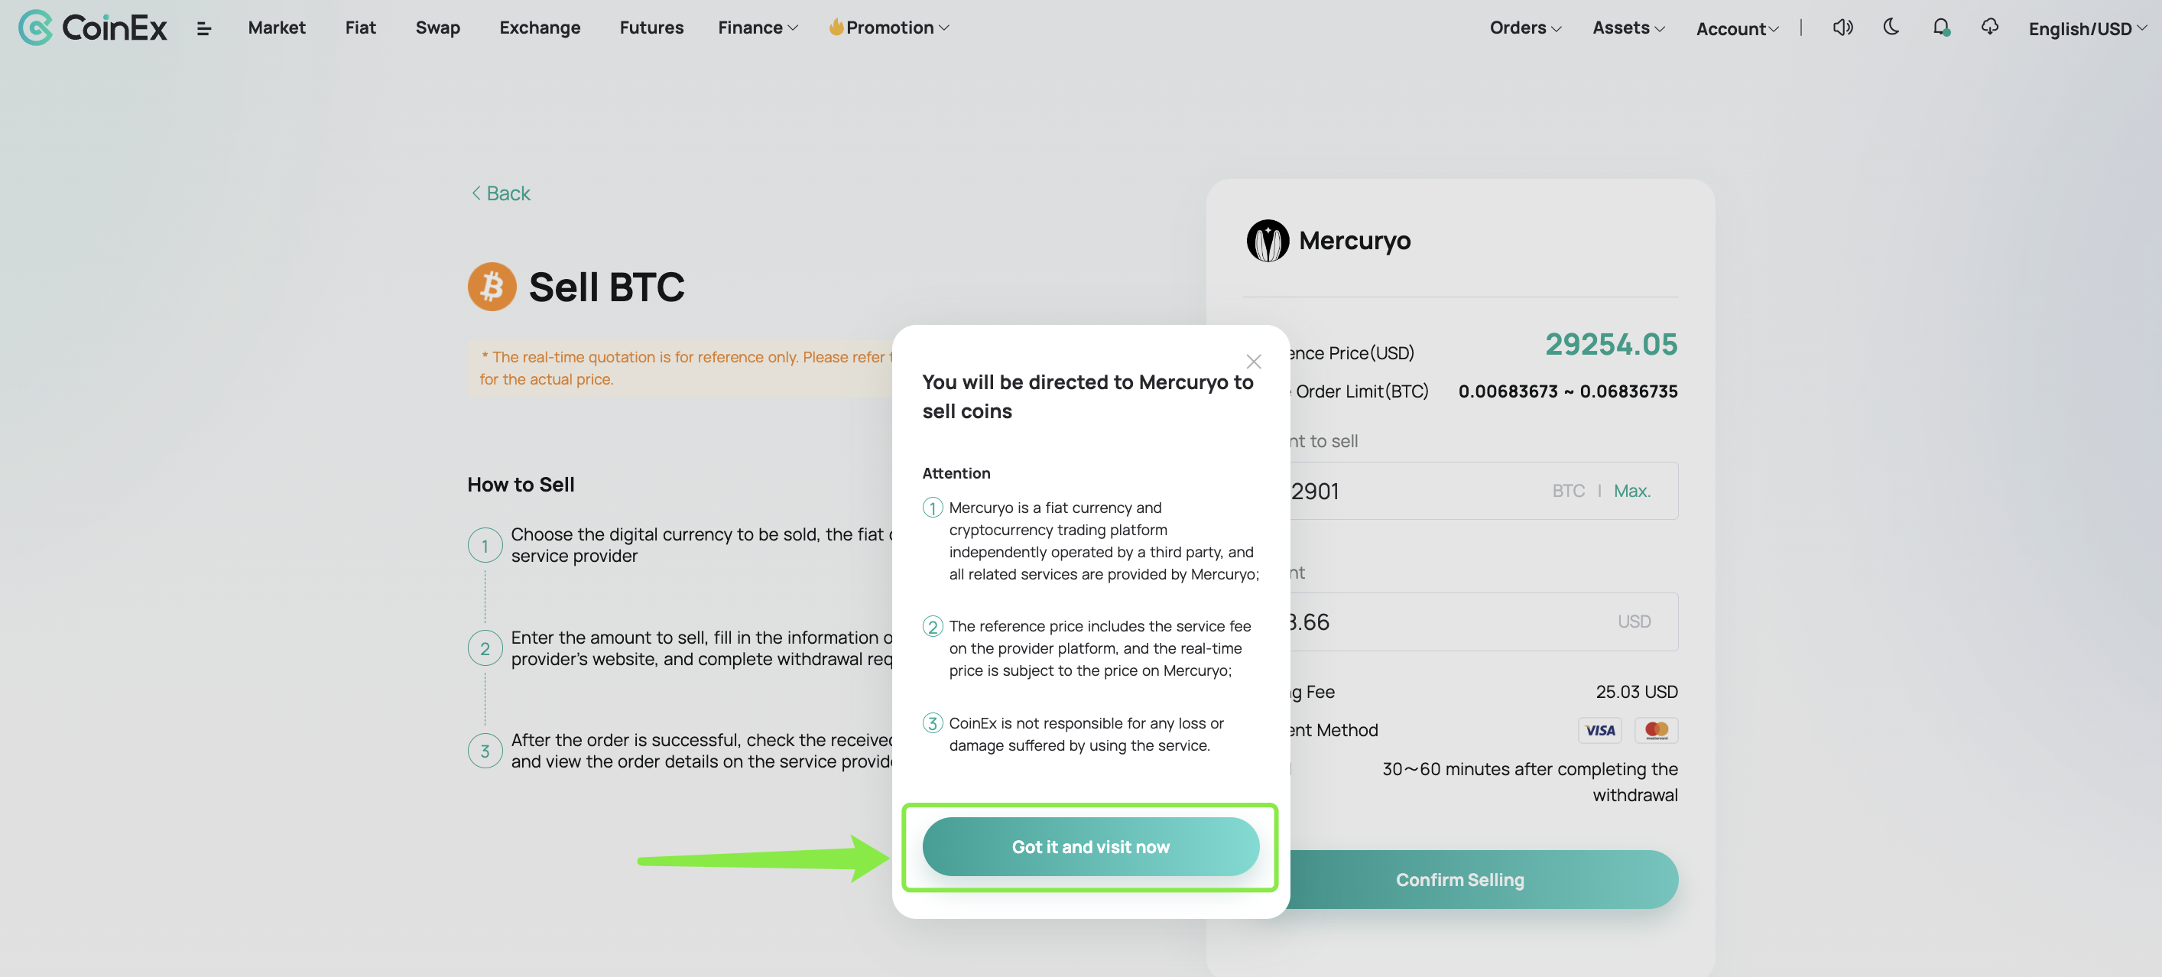The height and width of the screenshot is (977, 2162).
Task: Close the Mercuryo redirect dialog
Action: point(1253,362)
